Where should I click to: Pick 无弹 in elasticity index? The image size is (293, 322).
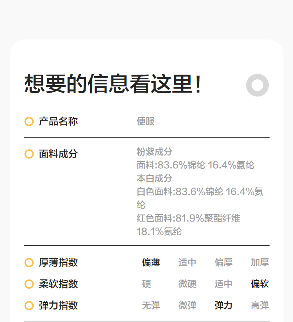pos(151,306)
